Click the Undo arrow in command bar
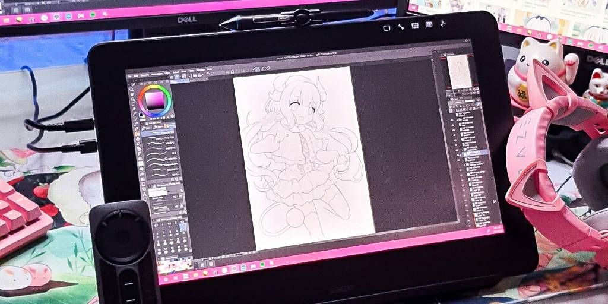The width and height of the screenshot is (608, 304). tap(208, 74)
